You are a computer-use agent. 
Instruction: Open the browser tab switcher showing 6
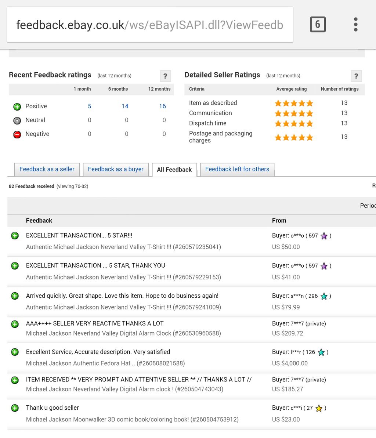tap(318, 25)
